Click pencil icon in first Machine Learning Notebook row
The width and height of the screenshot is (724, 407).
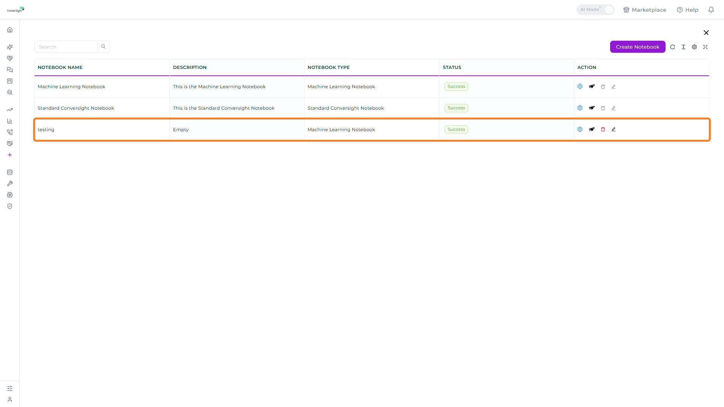(614, 87)
